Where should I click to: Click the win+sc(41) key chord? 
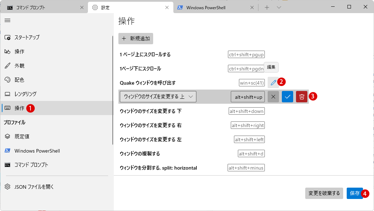tap(252, 82)
